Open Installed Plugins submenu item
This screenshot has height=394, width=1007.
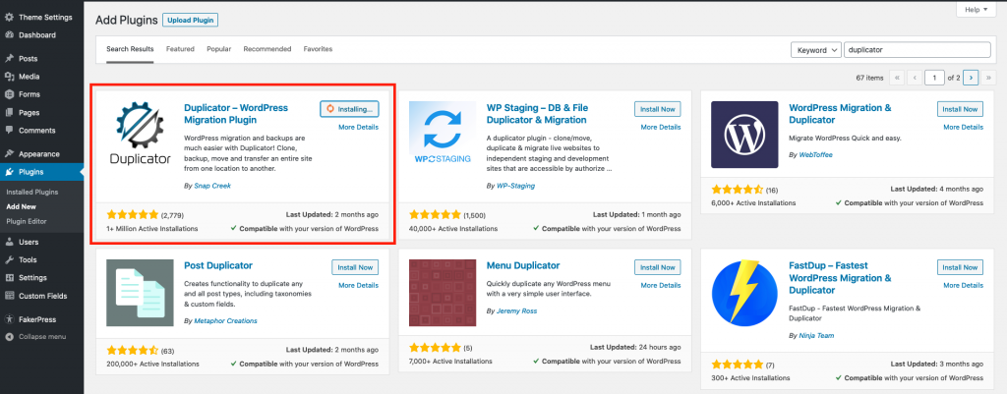click(x=32, y=192)
